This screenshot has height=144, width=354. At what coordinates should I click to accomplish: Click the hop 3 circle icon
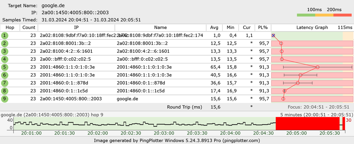coord(5,51)
